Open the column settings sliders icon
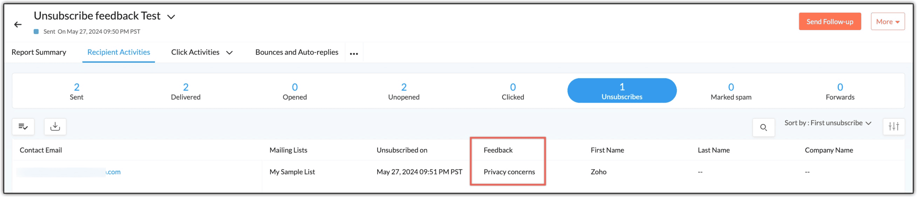The image size is (917, 197). pos(894,127)
